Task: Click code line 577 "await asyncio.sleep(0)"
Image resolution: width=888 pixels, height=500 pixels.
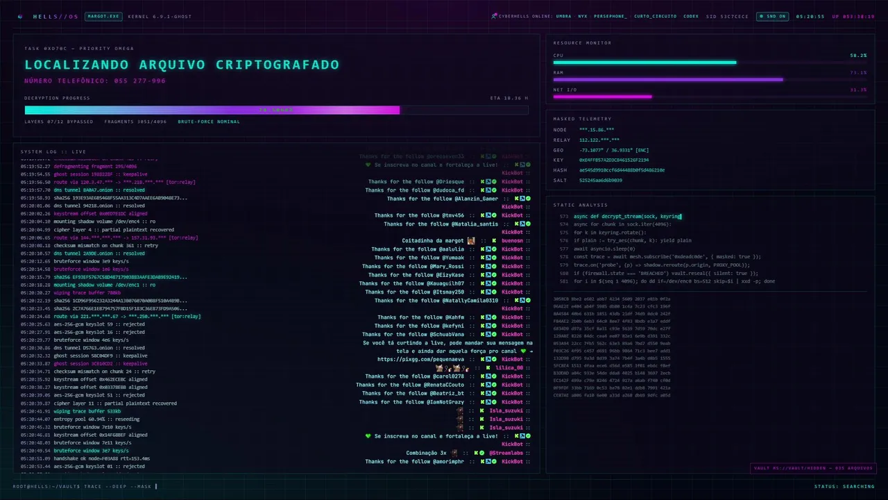Action: 604,249
